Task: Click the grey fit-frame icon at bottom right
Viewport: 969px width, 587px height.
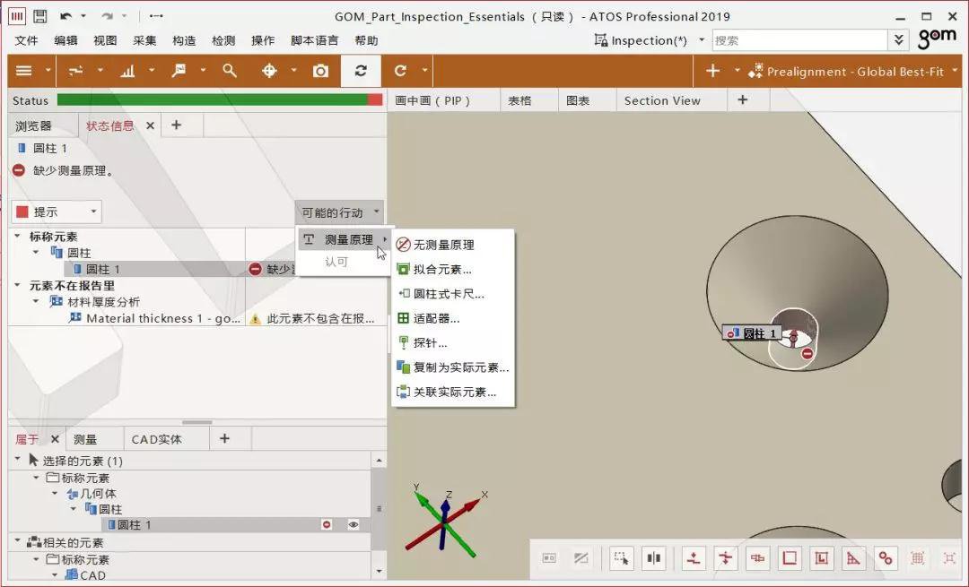Action: pyautogui.click(x=949, y=558)
